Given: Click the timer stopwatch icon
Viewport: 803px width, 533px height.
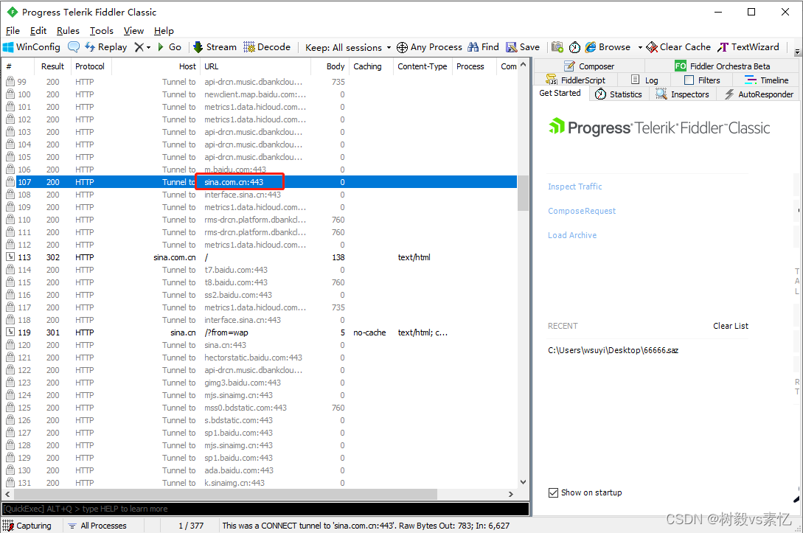Looking at the screenshot, I should (574, 47).
